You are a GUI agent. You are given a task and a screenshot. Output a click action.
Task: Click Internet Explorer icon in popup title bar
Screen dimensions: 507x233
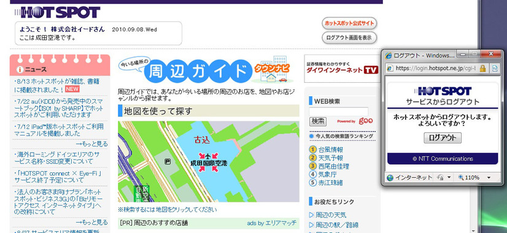[x=389, y=56]
